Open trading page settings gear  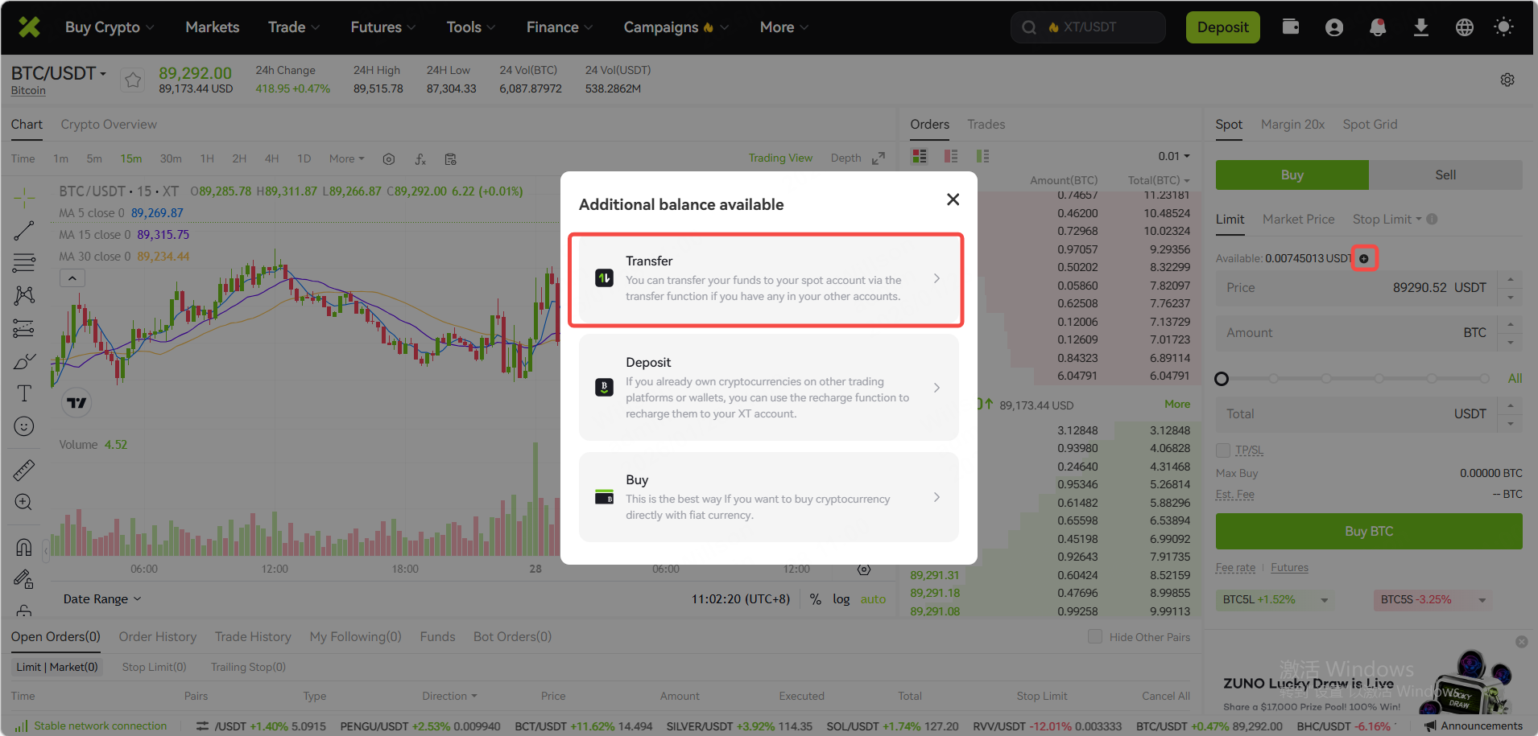(x=1507, y=80)
